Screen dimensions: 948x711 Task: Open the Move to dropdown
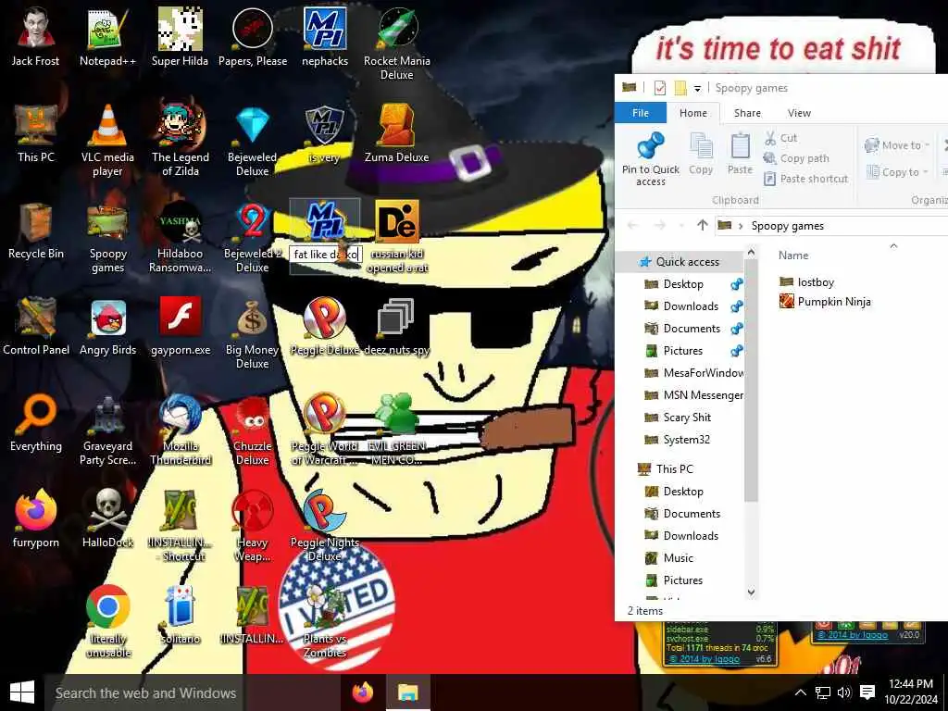897,145
